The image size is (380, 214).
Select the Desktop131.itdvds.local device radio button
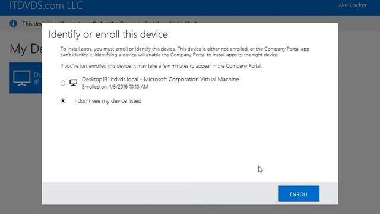tap(63, 83)
